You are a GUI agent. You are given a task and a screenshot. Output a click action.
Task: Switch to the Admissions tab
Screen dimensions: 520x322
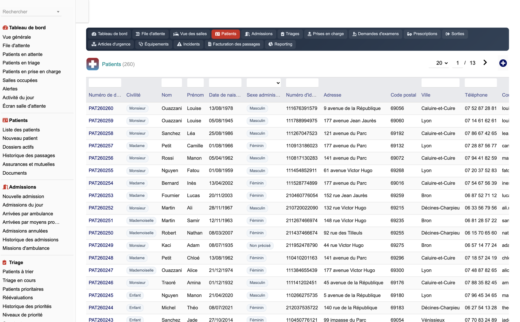point(259,34)
